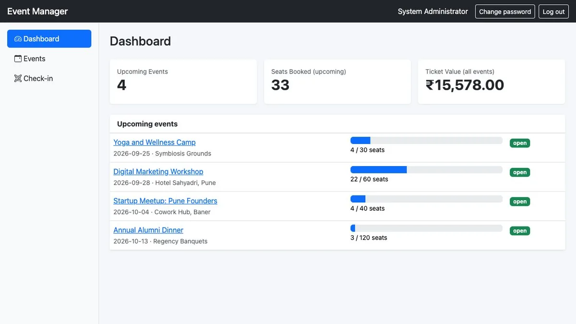Click the 'Upcoming events' card header
Image resolution: width=576 pixels, height=324 pixels.
coord(337,124)
